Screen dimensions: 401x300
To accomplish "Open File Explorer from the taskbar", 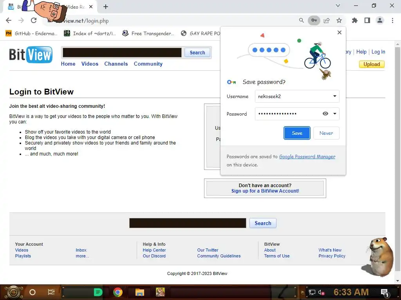I will 140,292.
